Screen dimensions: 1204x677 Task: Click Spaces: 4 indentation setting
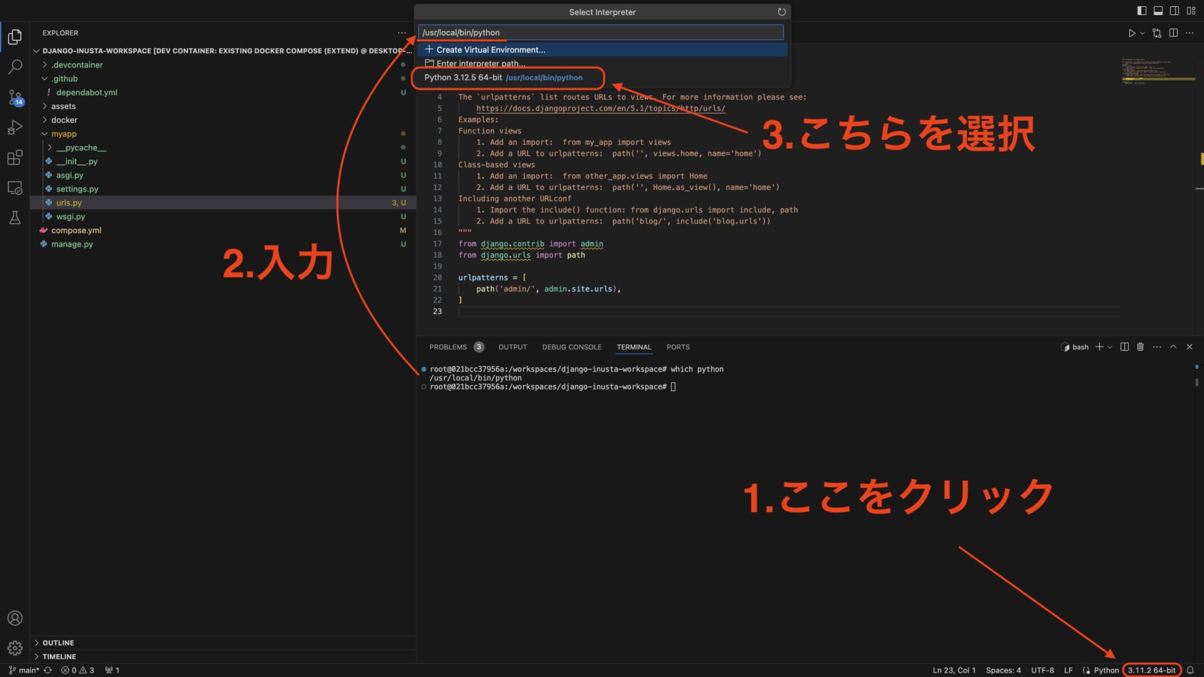click(1003, 670)
